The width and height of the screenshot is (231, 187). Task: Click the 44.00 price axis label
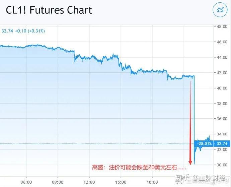coord(222,57)
